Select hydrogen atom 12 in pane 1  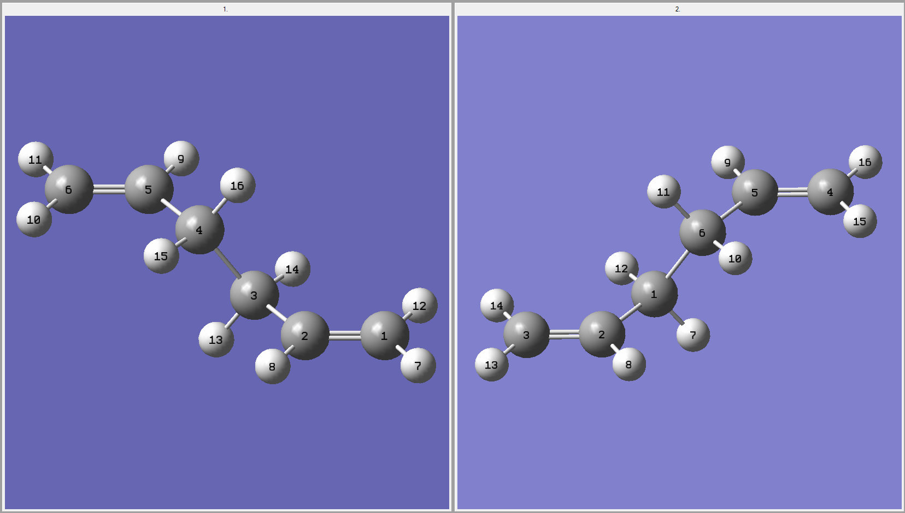point(420,306)
